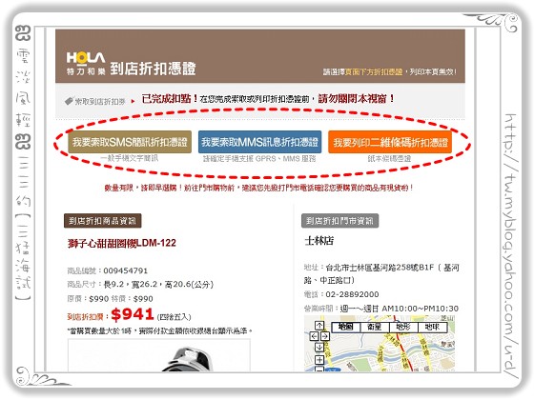The height and width of the screenshot is (400, 534).
Task: Click product title 獅子心甜甜圈機LDM-122
Action: pyautogui.click(x=122, y=243)
